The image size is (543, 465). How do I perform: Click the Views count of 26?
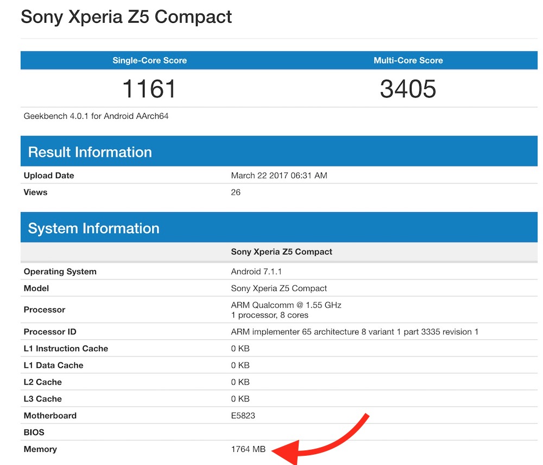click(x=236, y=192)
